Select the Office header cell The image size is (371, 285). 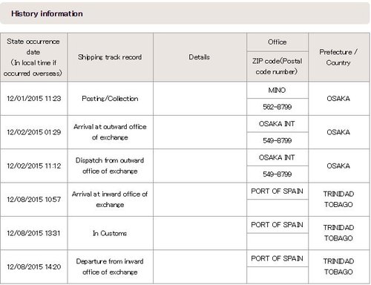(278, 42)
